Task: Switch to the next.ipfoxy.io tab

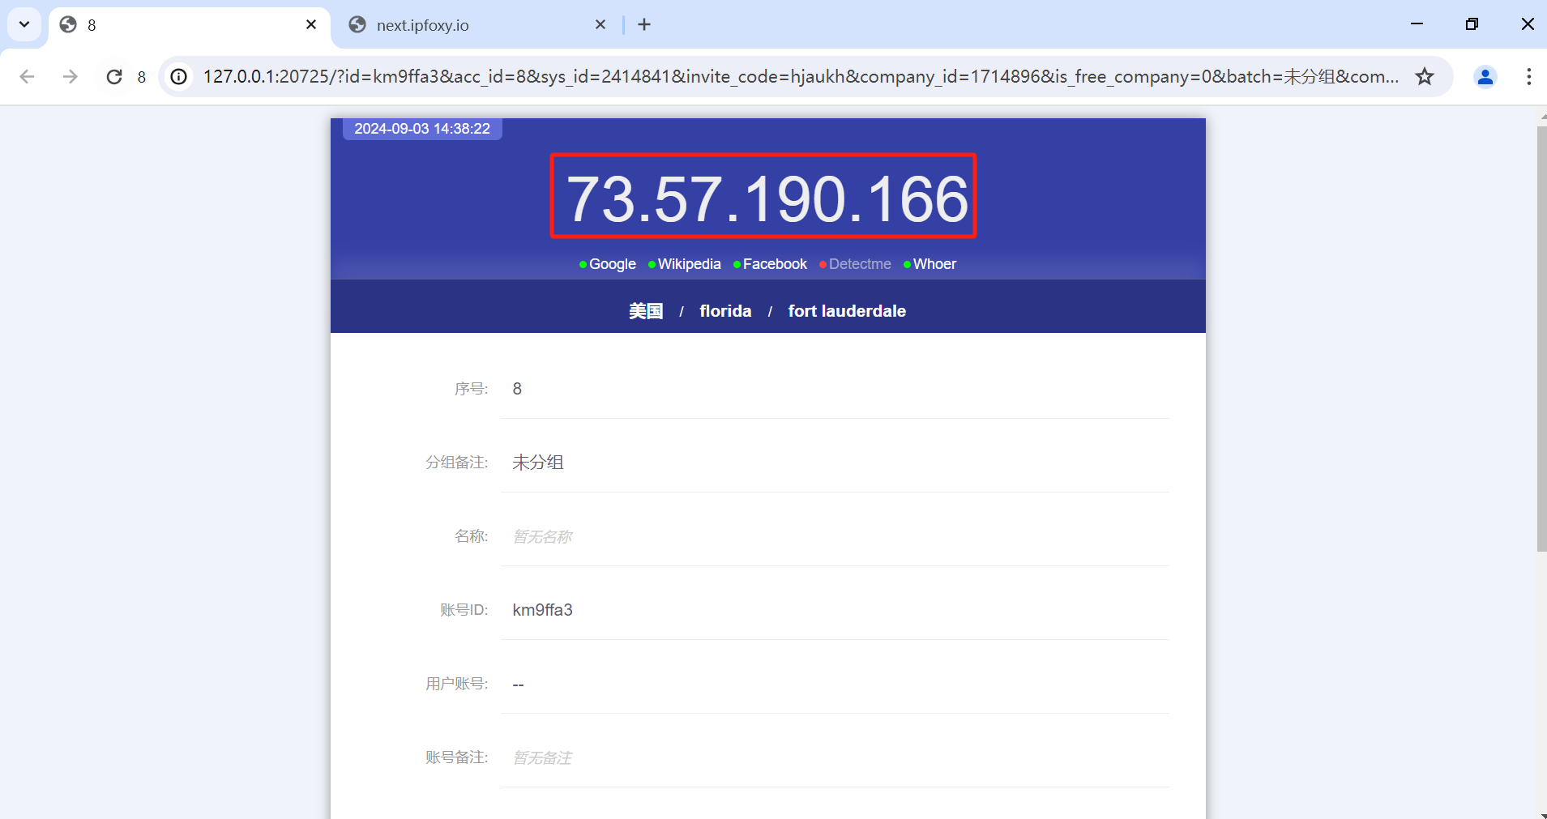Action: coord(422,24)
